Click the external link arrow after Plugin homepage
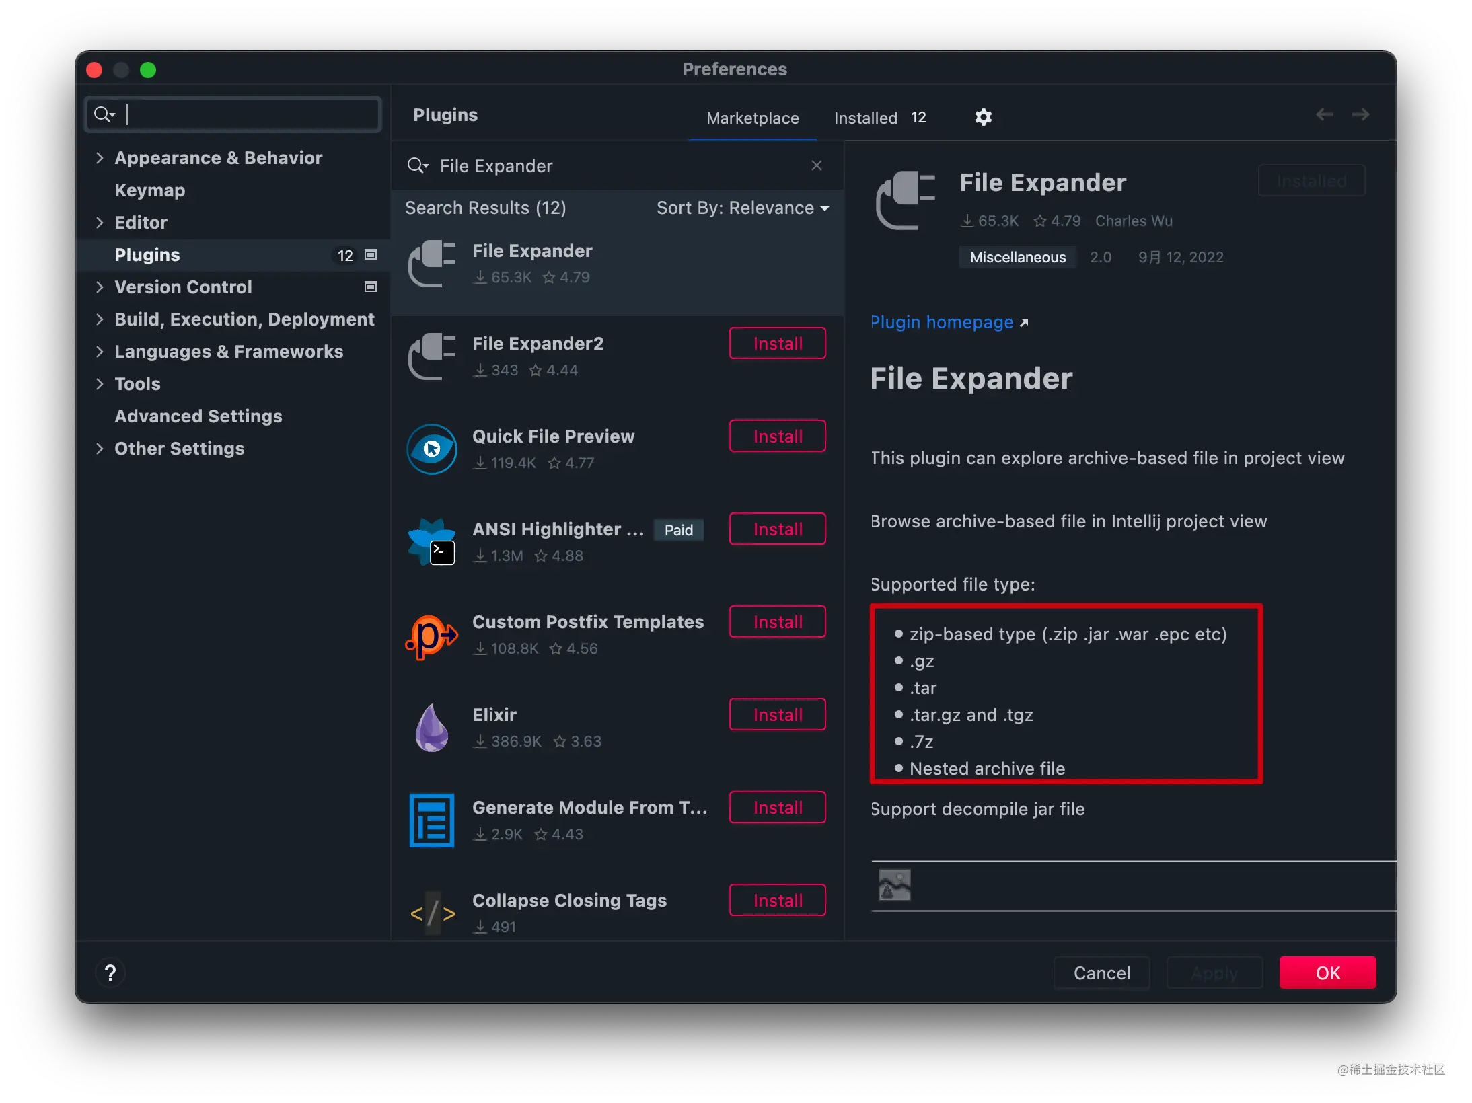This screenshot has width=1472, height=1103. tap(1024, 323)
